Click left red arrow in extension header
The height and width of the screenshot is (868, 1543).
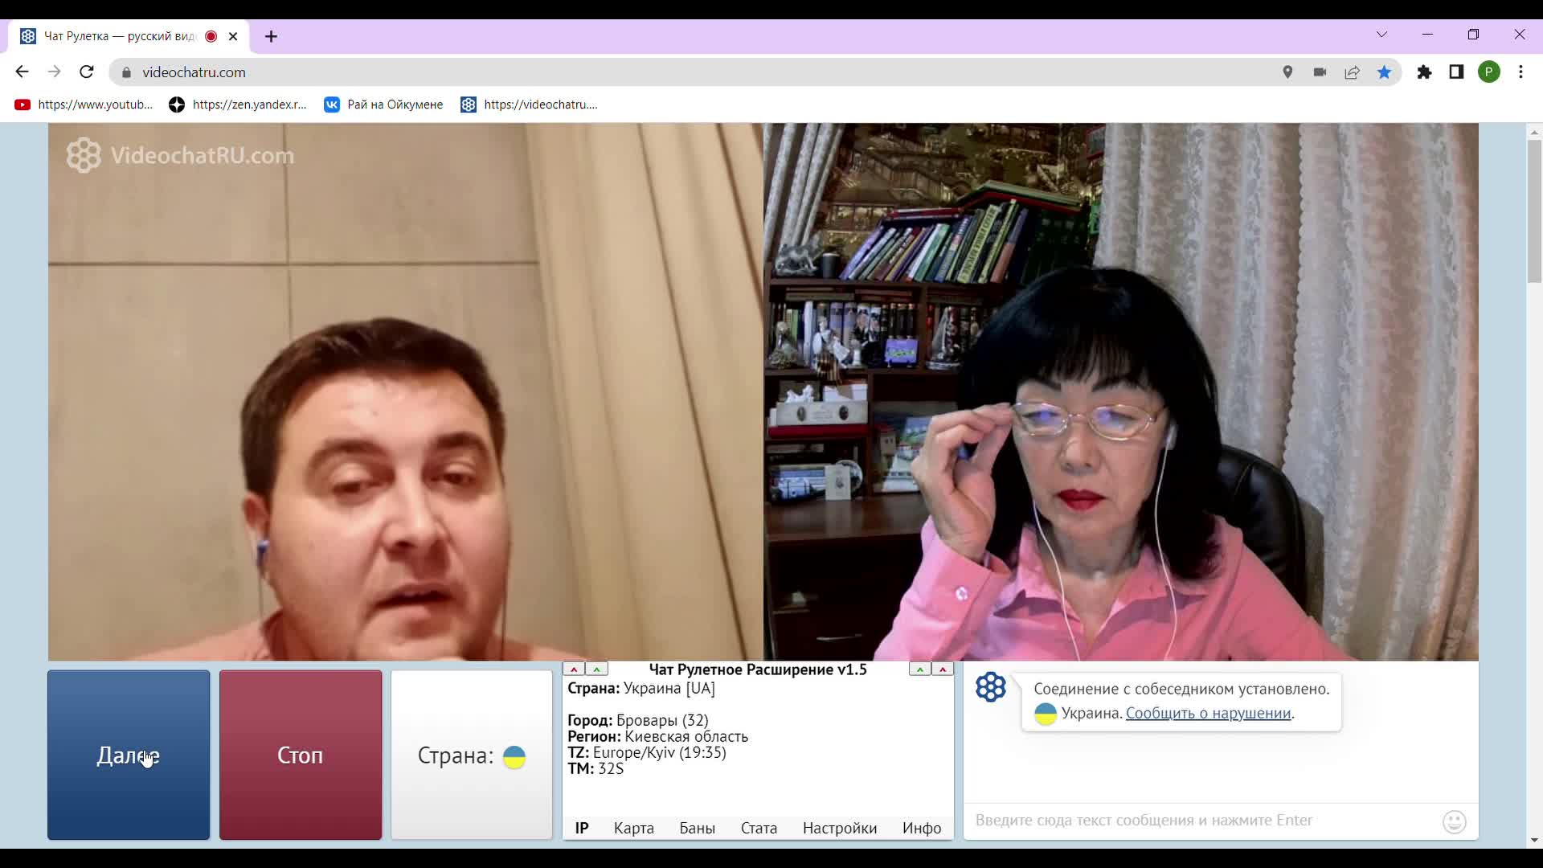coord(574,669)
